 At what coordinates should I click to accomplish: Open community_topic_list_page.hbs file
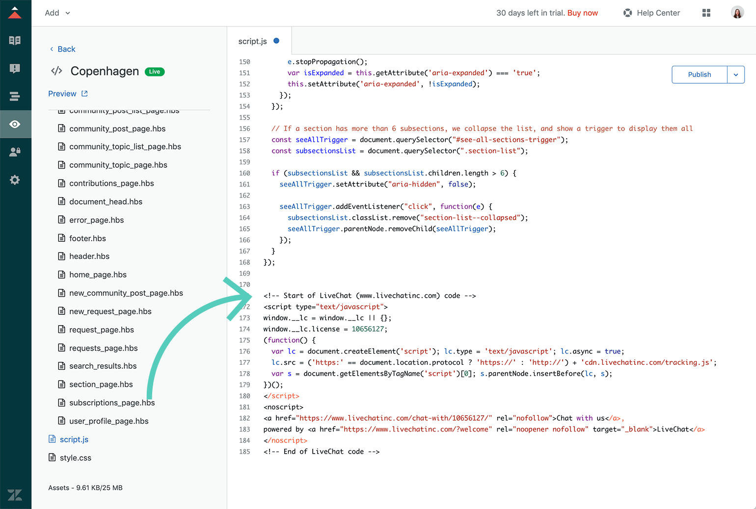[125, 147]
